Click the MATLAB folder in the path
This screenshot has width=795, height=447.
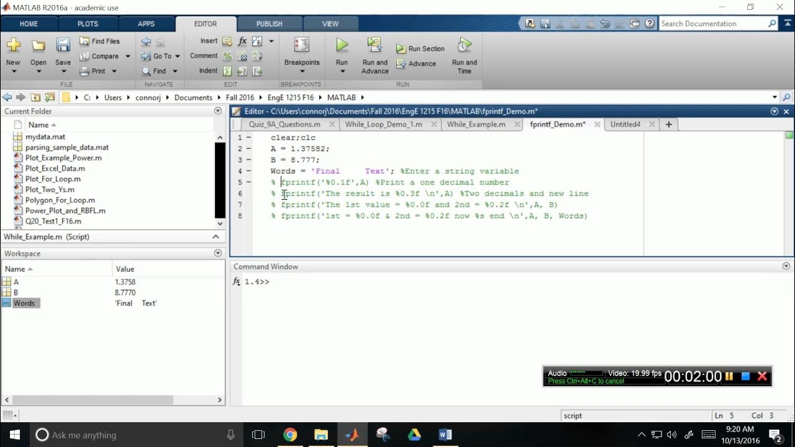pos(341,97)
